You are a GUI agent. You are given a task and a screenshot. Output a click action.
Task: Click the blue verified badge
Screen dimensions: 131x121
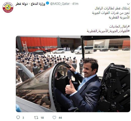pos(48,3)
